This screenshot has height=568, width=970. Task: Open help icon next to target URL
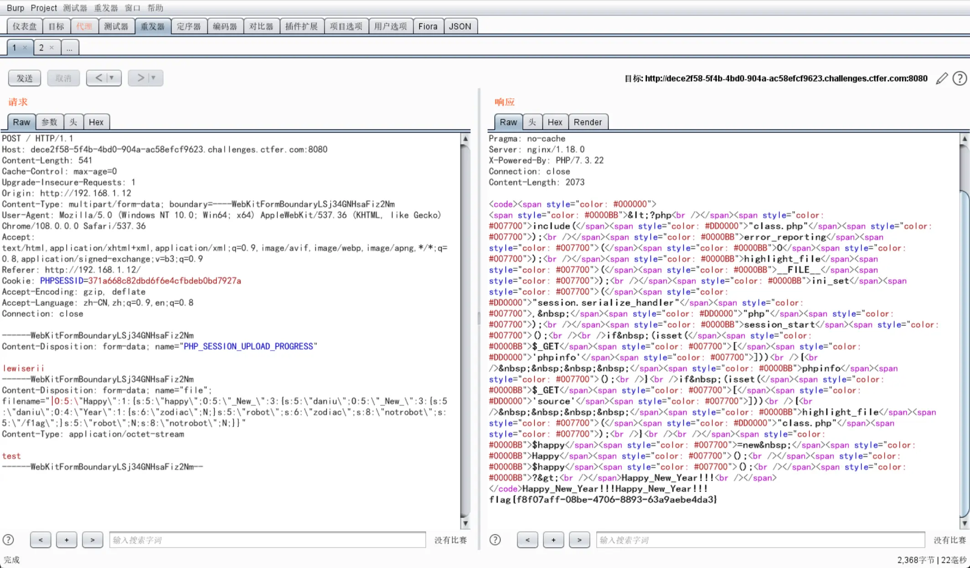(960, 78)
